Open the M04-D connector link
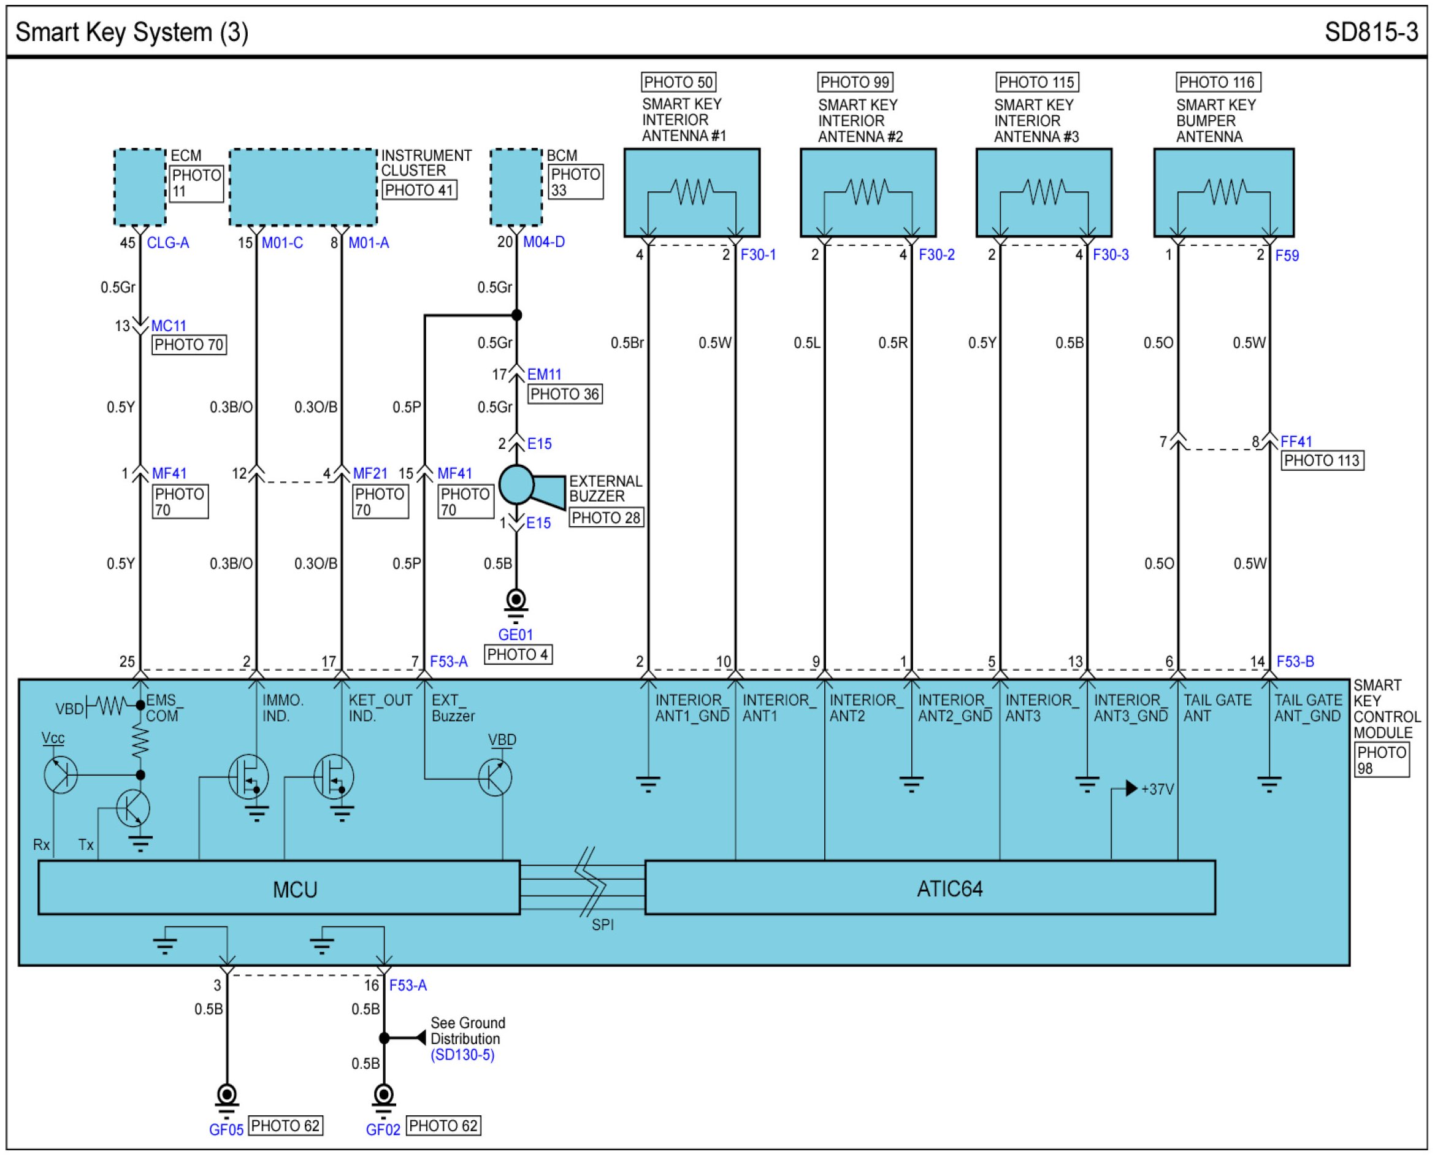This screenshot has height=1157, width=1435. point(544,242)
